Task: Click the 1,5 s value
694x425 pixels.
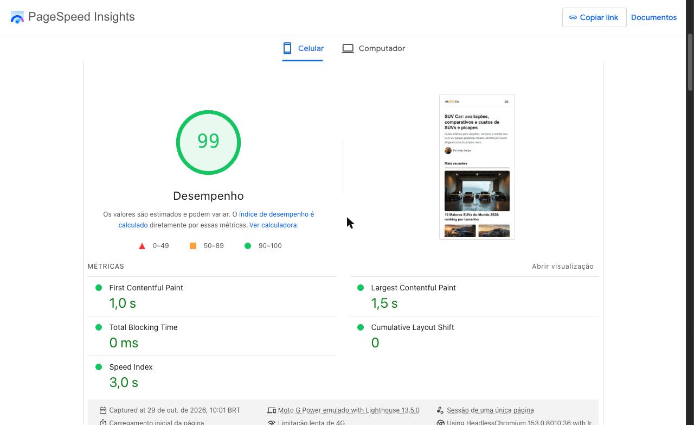Action: click(x=384, y=303)
